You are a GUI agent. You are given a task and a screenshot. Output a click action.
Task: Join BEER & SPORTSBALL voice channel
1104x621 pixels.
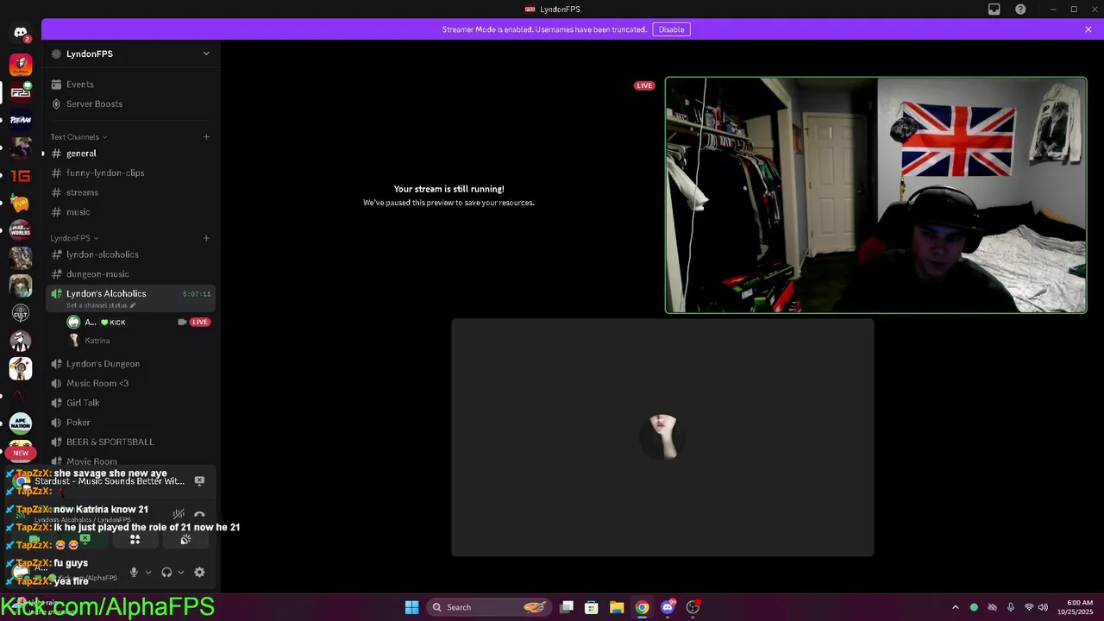[130, 442]
